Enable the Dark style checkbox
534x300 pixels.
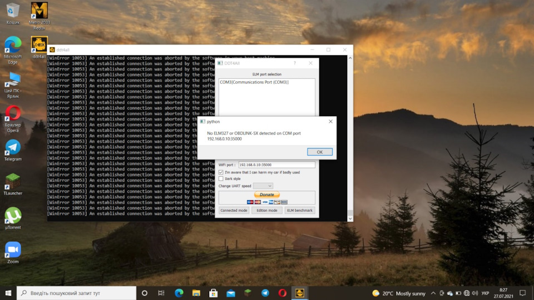click(221, 179)
